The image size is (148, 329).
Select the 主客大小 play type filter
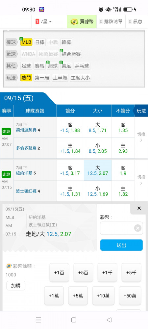click(81, 78)
